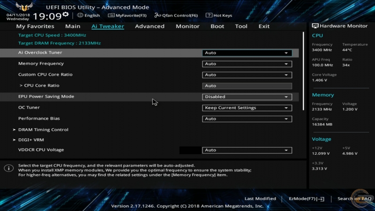Click the Qfan fan icon
The image size is (375, 211).
coord(157,15)
